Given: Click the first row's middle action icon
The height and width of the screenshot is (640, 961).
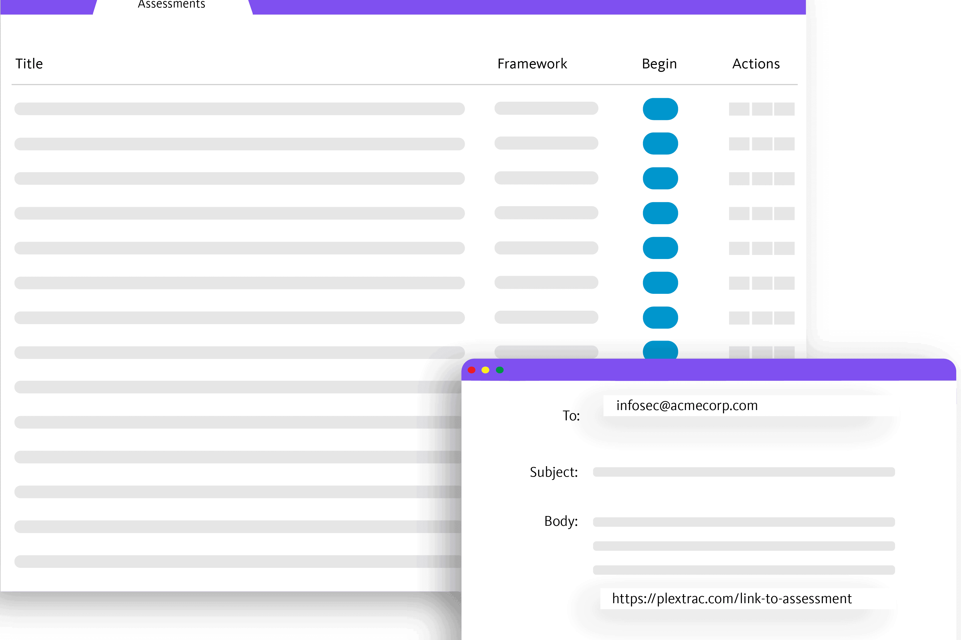Looking at the screenshot, I should click(762, 109).
